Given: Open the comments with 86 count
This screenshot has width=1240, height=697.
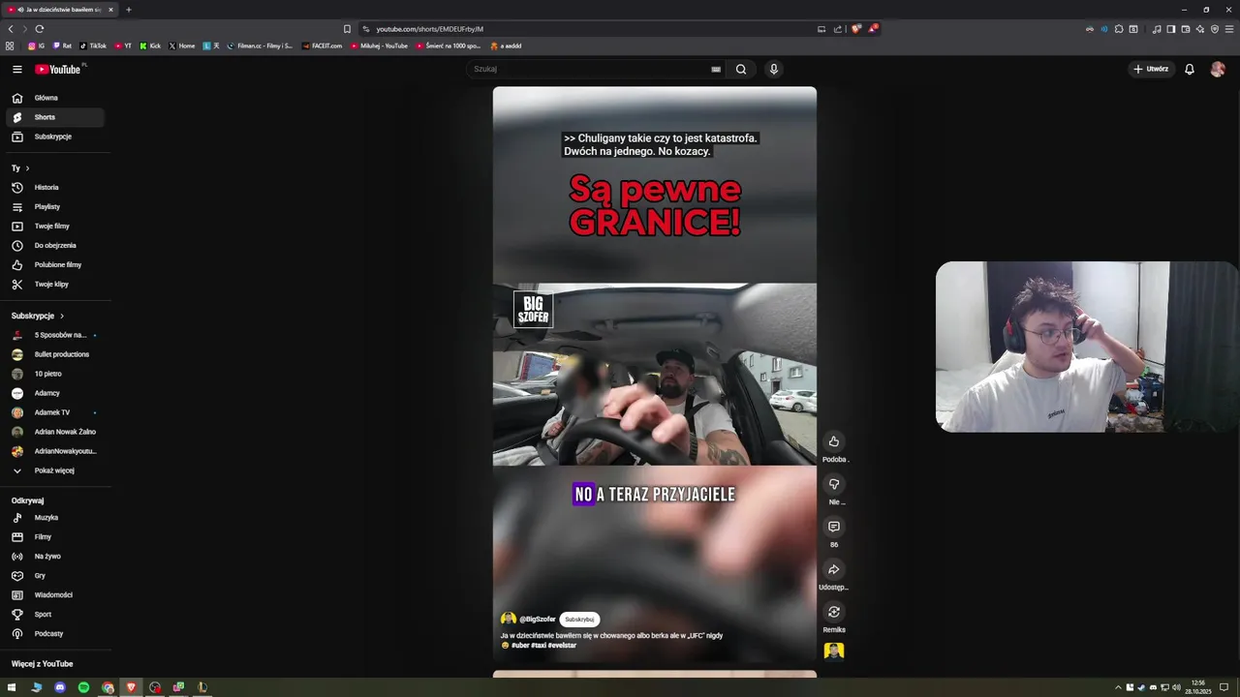Looking at the screenshot, I should tap(834, 527).
